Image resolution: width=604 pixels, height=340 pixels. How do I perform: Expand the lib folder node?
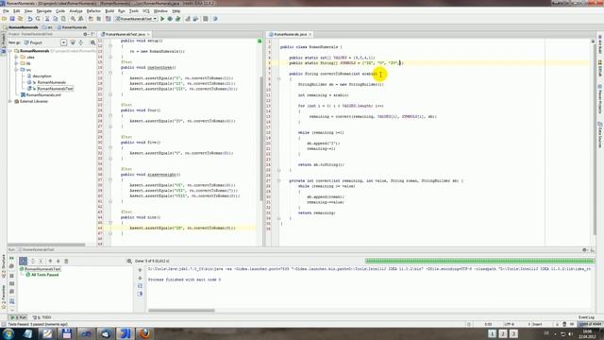pos(17,63)
